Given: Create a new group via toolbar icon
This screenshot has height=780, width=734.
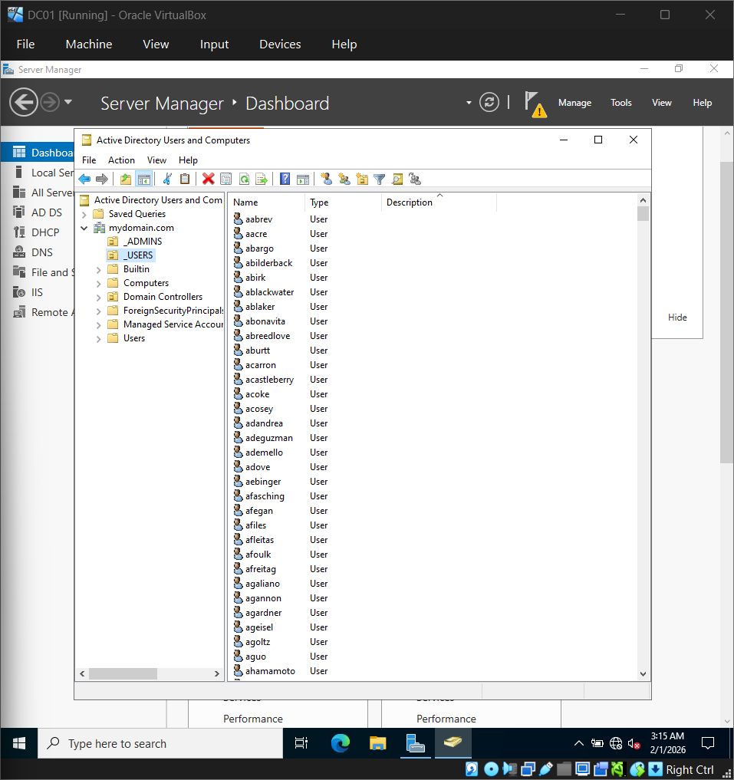Looking at the screenshot, I should [344, 179].
